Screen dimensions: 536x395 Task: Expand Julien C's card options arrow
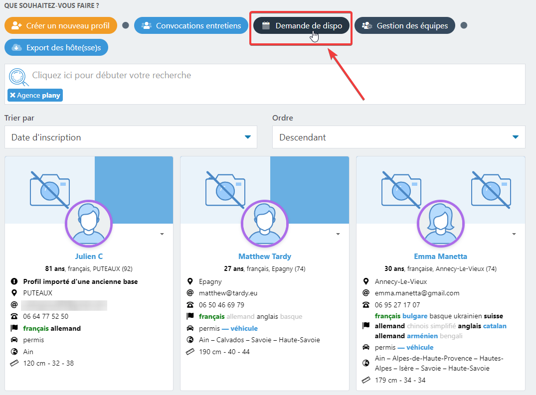click(x=162, y=234)
